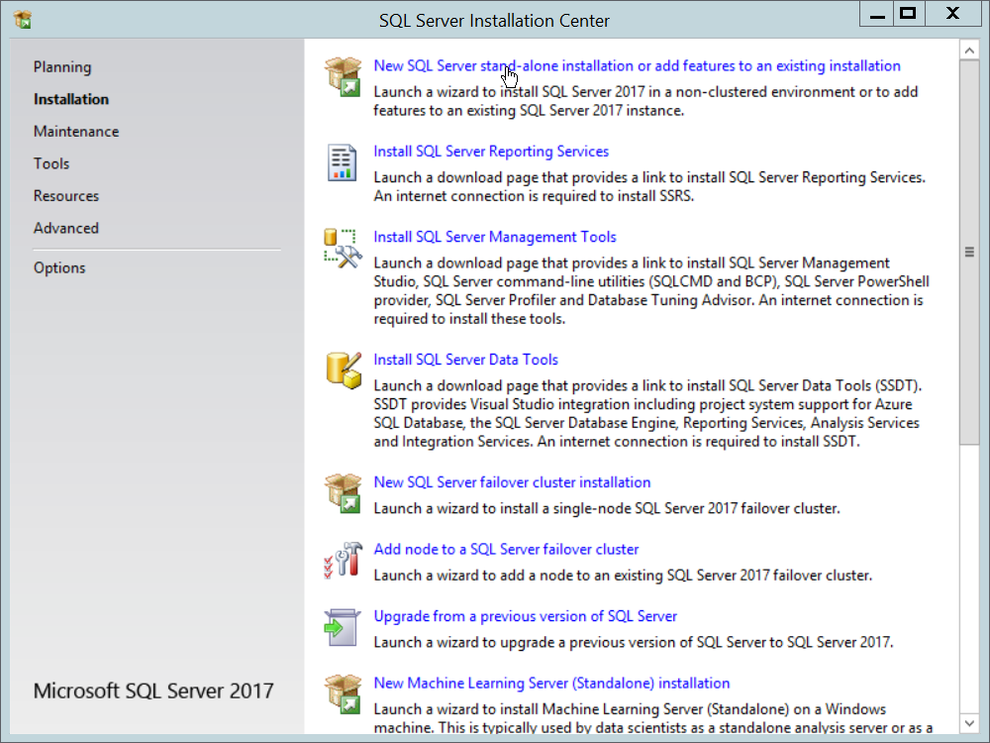This screenshot has height=743, width=990.
Task: Open the Advanced section
Action: (x=66, y=228)
